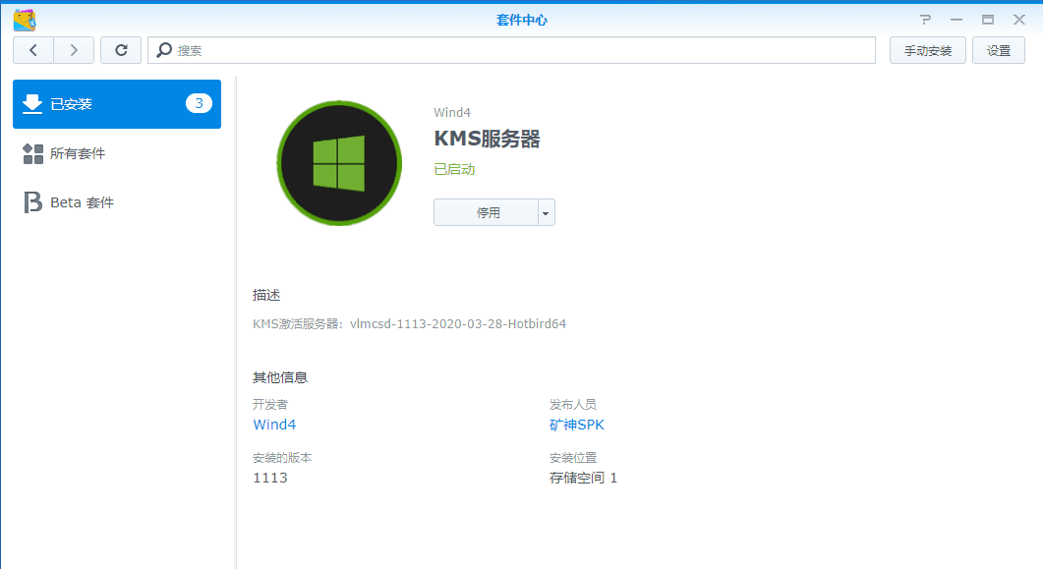
Task: Maximize the 套件中心 window
Action: point(988,20)
